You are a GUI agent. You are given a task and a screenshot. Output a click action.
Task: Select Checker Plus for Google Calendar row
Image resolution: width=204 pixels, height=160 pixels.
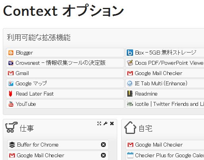(x=165, y=156)
